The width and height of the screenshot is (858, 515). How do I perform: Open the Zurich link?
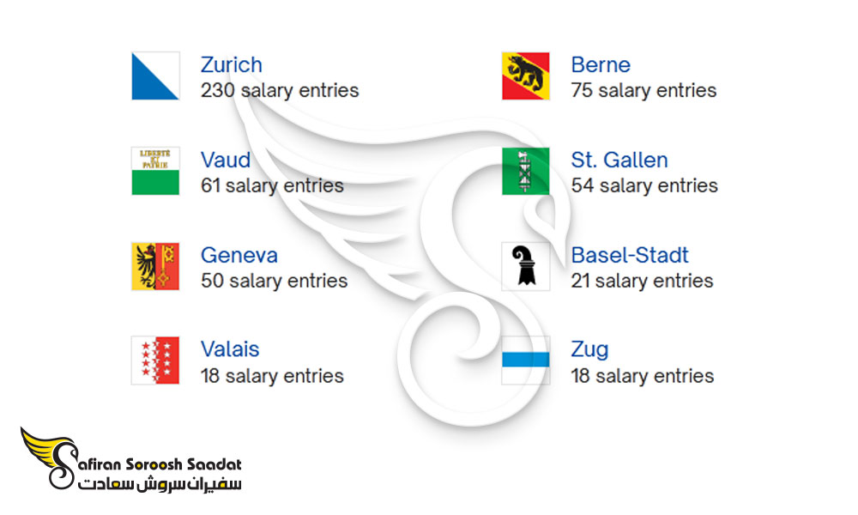232,64
